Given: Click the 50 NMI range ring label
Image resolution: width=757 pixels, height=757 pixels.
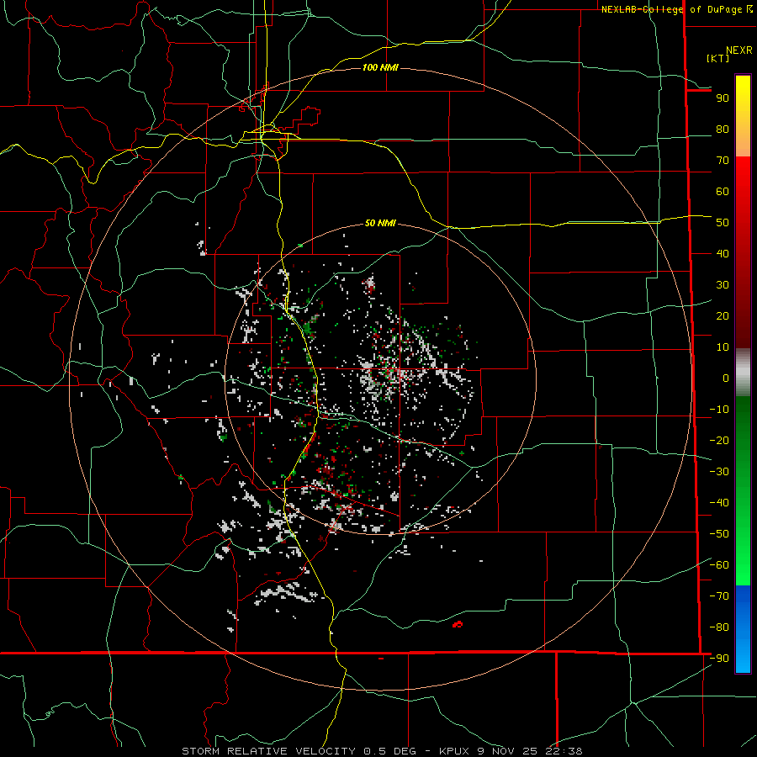Looking at the screenshot, I should coord(380,223).
